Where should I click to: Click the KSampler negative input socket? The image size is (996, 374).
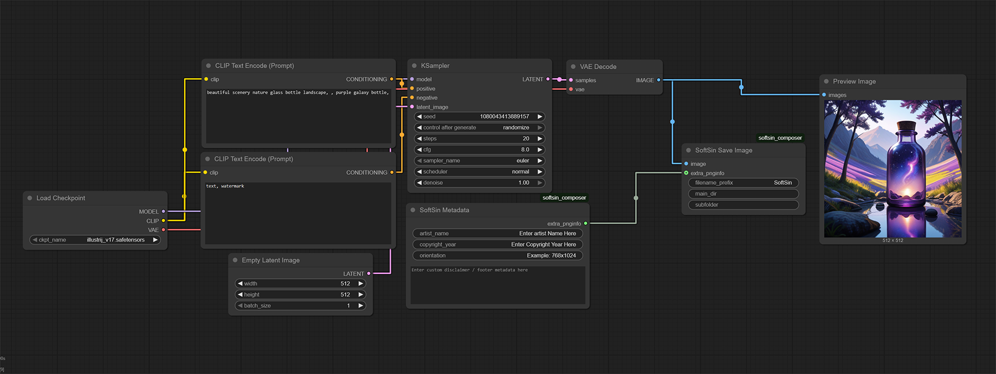point(412,97)
